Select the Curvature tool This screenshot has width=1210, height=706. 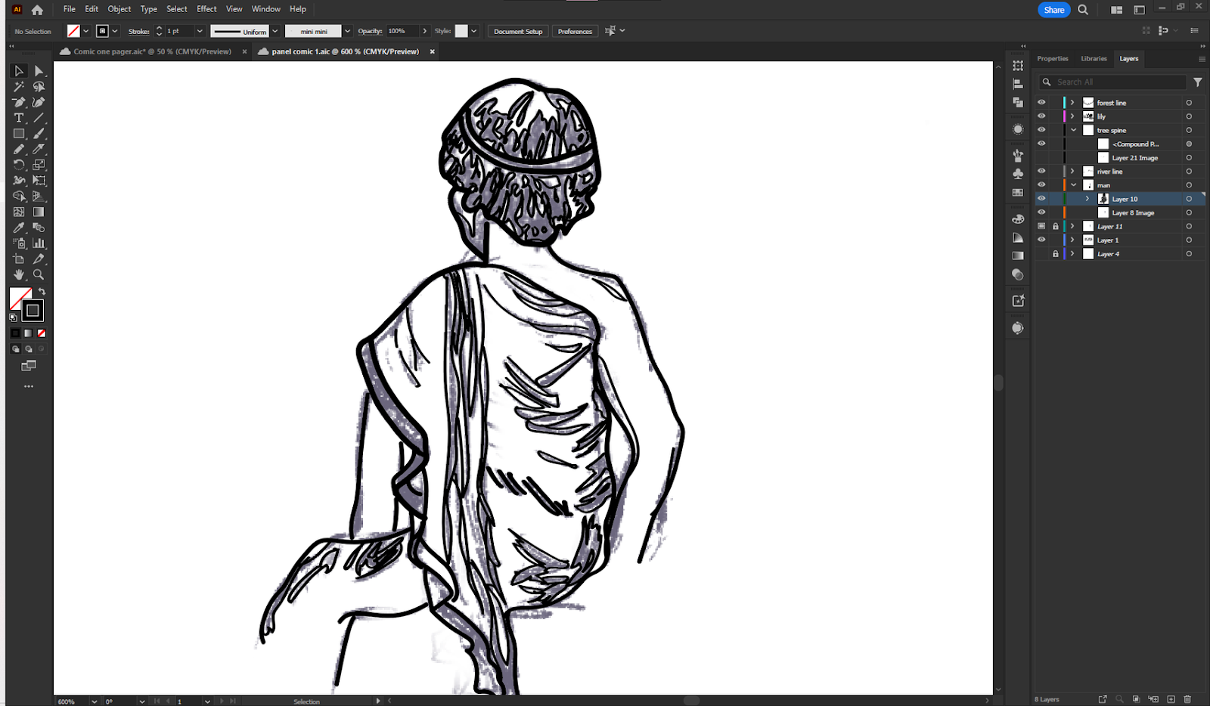click(39, 102)
